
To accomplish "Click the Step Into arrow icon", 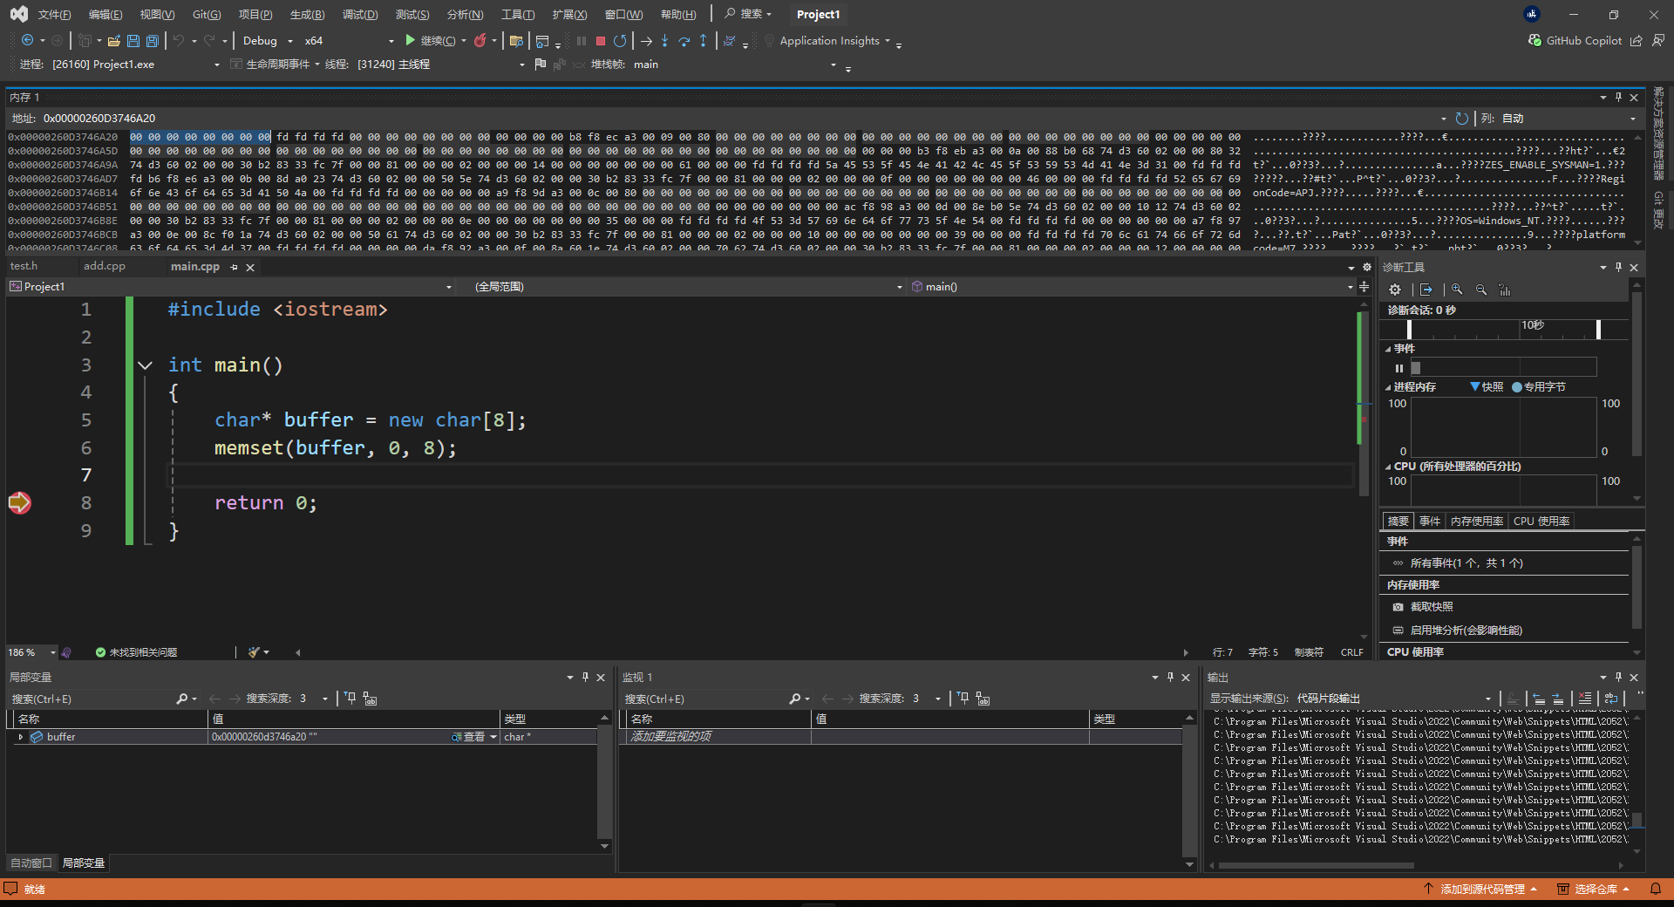I will click(x=664, y=41).
